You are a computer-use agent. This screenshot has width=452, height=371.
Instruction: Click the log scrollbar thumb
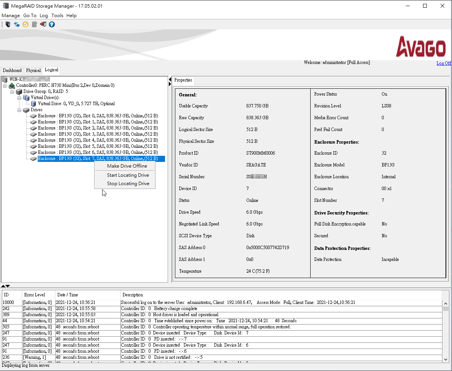[x=446, y=309]
